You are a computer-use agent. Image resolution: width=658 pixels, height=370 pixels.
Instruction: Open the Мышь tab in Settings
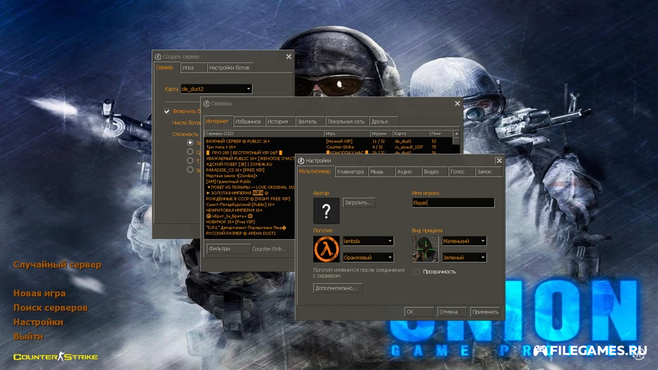381,172
